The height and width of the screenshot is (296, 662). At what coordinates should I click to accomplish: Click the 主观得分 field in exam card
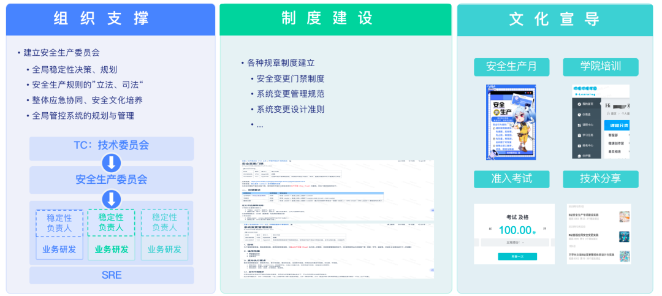tap(515, 243)
